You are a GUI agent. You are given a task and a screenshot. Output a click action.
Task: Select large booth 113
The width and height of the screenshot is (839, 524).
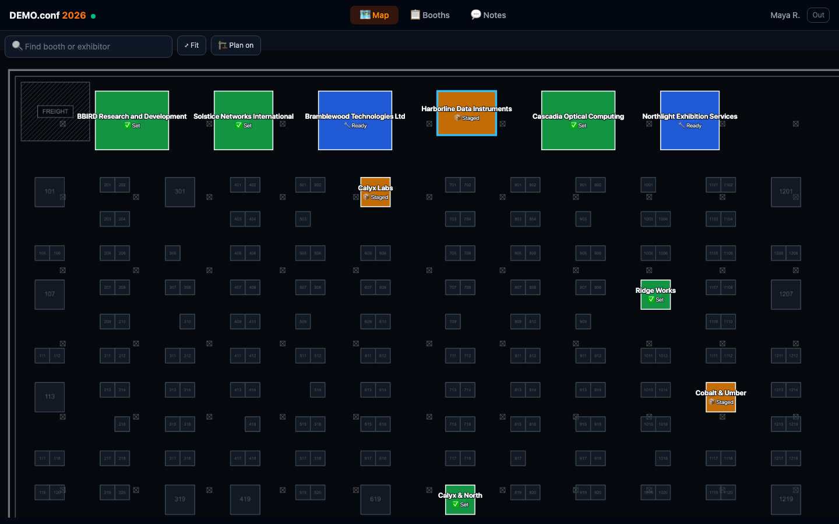(x=50, y=396)
